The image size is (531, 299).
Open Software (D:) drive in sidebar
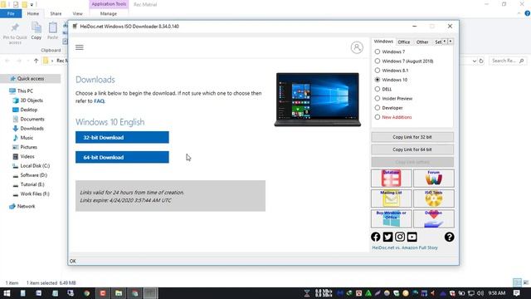(x=33, y=175)
